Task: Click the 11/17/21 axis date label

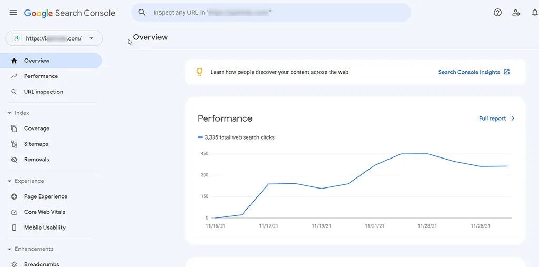Action: [268, 226]
